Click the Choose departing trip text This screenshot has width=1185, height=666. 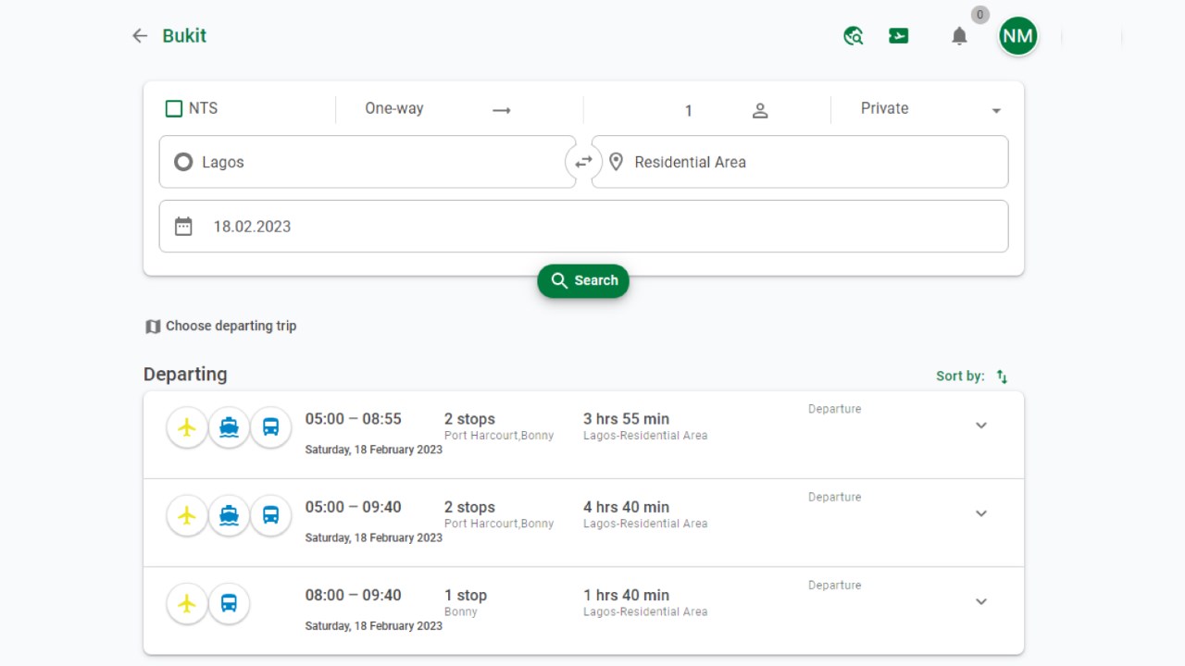(x=231, y=326)
